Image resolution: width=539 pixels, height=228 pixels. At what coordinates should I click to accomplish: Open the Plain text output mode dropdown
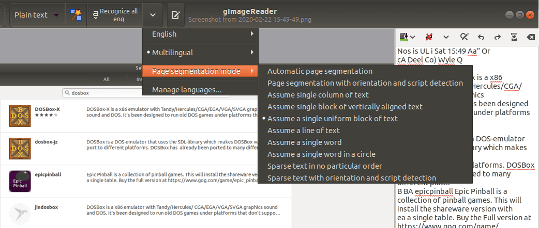pos(37,15)
